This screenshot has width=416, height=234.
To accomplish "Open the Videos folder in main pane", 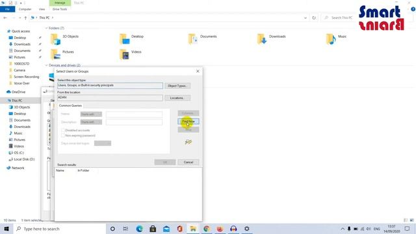I will tap(130, 55).
